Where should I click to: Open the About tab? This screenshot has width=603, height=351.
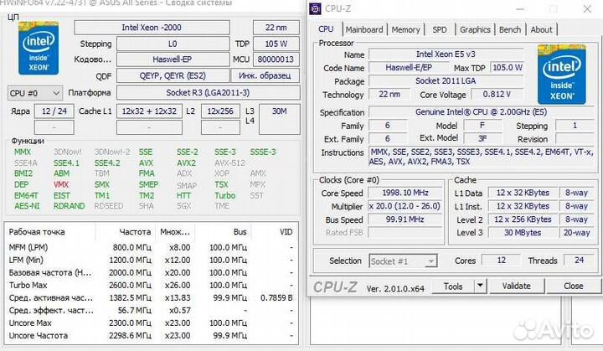pyautogui.click(x=541, y=29)
